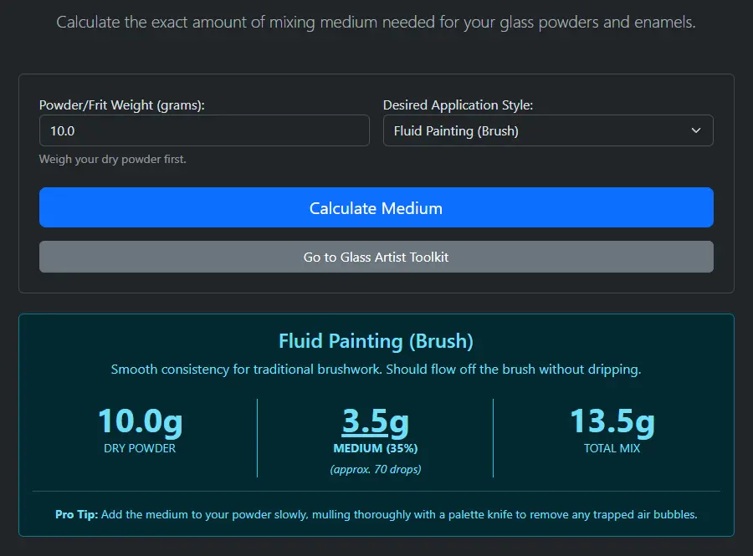This screenshot has height=556, width=753.
Task: Click the mixing medium calculator description header
Action: pyautogui.click(x=376, y=22)
